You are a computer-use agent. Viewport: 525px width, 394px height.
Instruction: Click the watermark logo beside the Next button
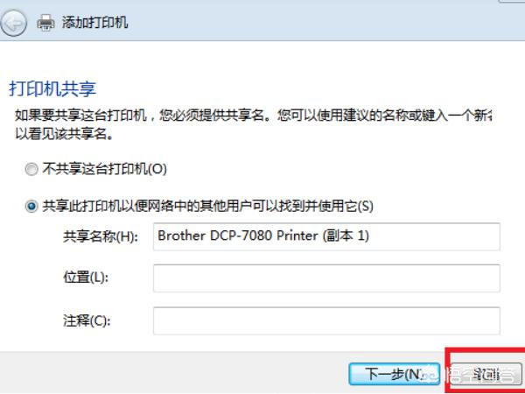click(430, 375)
